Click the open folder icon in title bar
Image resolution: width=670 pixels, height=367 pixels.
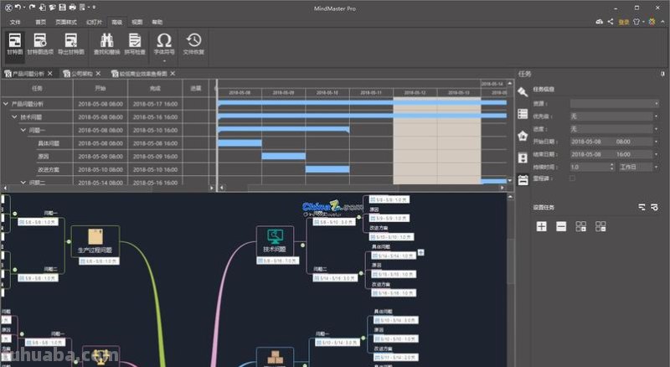click(52, 8)
